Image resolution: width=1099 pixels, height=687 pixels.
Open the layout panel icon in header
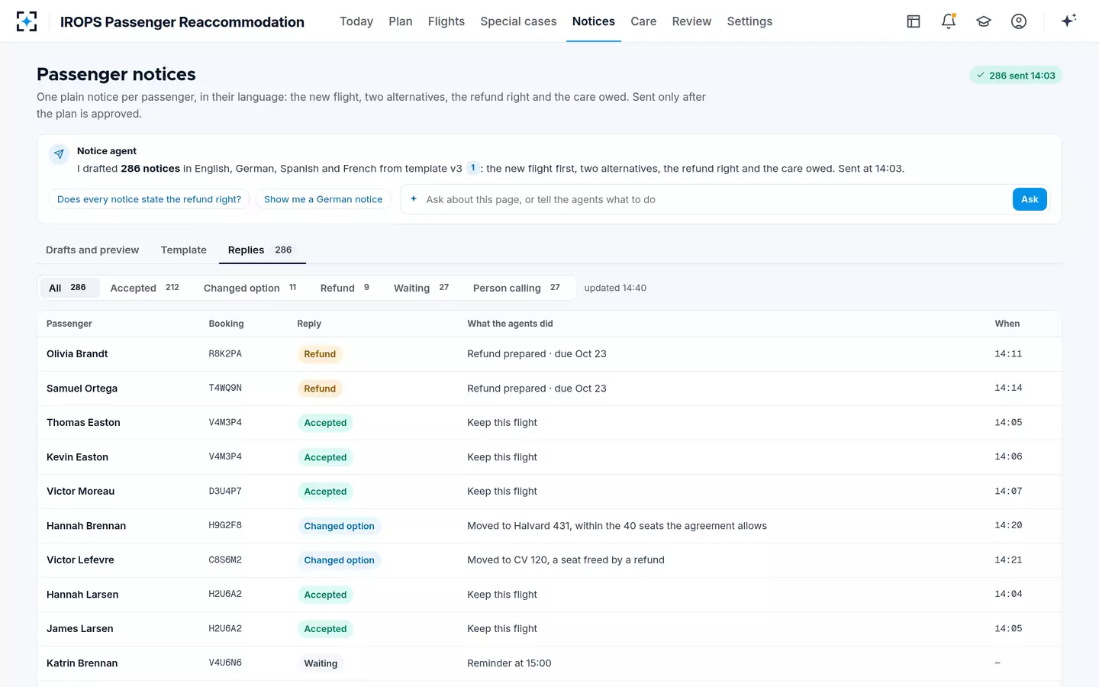pos(914,21)
